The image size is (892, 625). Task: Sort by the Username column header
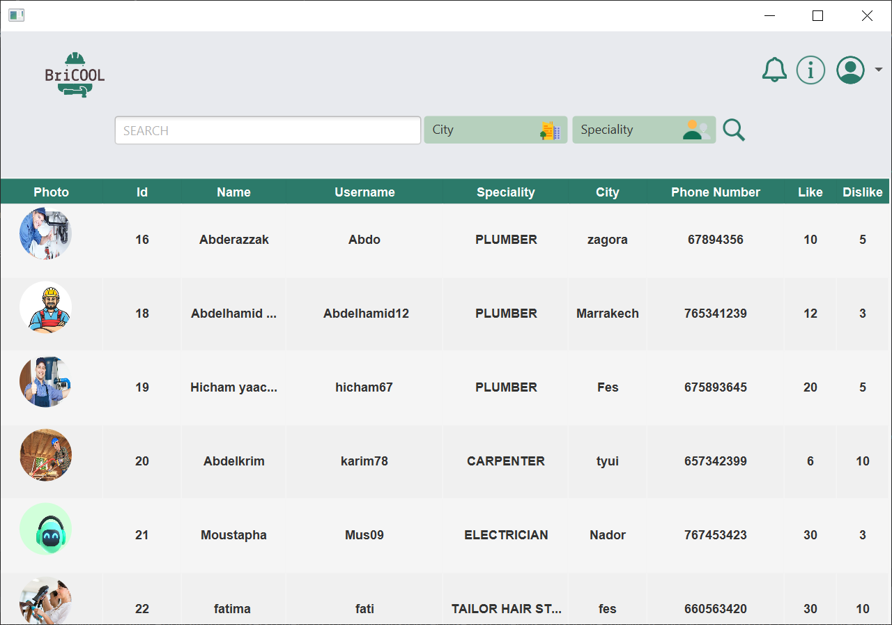click(364, 192)
